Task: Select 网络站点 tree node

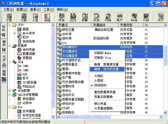Action: pos(29,86)
